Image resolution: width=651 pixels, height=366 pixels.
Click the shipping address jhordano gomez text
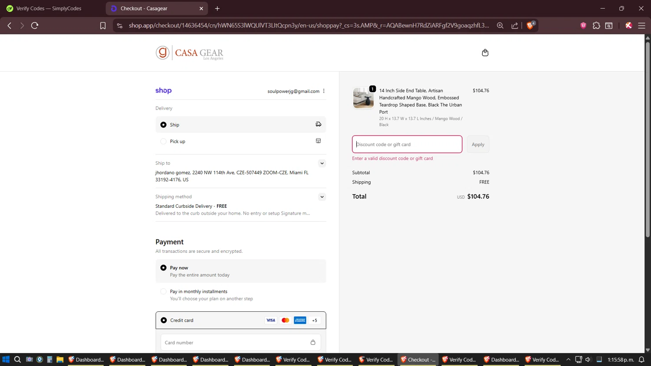[232, 176]
